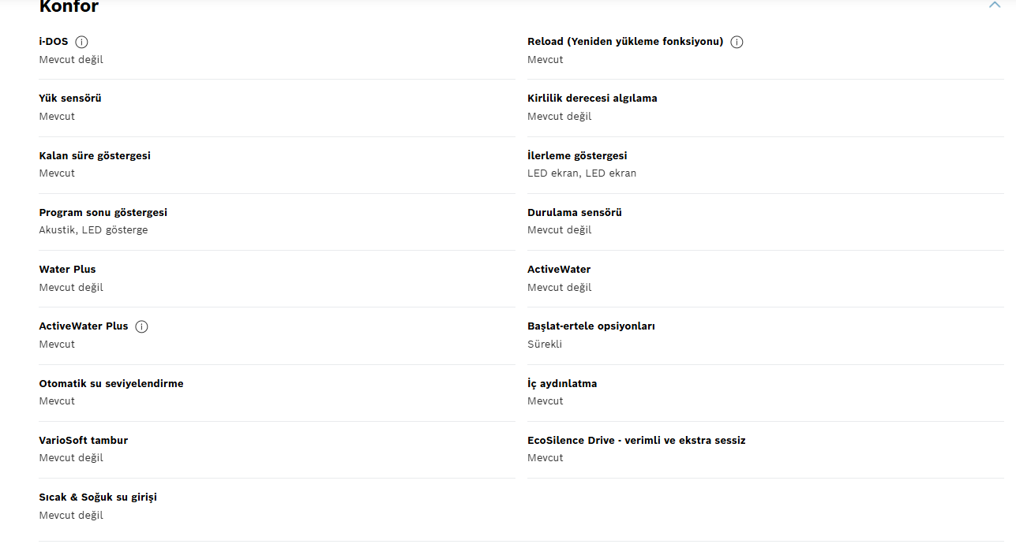Click the 'LED ekran, LED ekran' value text
The height and width of the screenshot is (544, 1016).
[582, 173]
